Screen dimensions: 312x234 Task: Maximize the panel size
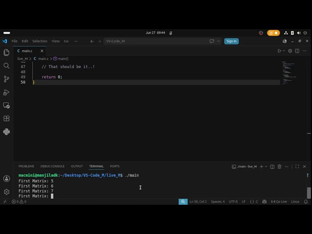tap(297, 167)
